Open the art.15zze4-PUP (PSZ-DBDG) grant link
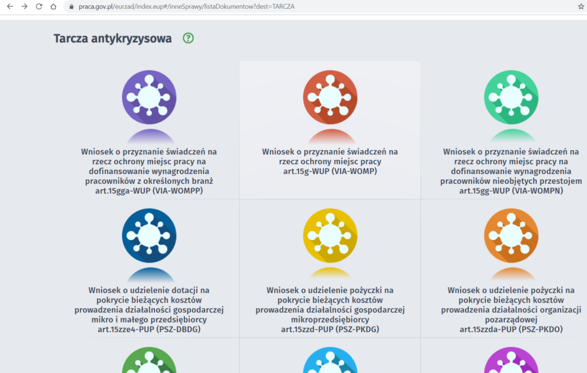Screen dimensions: 587x373 149,310
